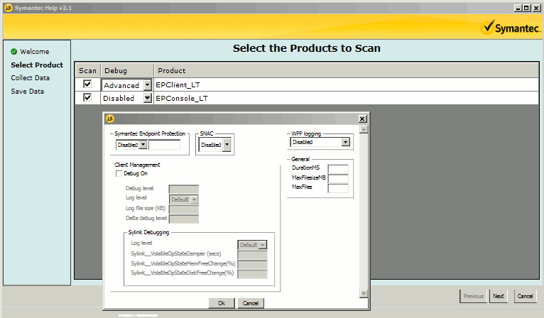Click the Symantec logo in the banner
This screenshot has width=544, height=318.
[x=511, y=28]
